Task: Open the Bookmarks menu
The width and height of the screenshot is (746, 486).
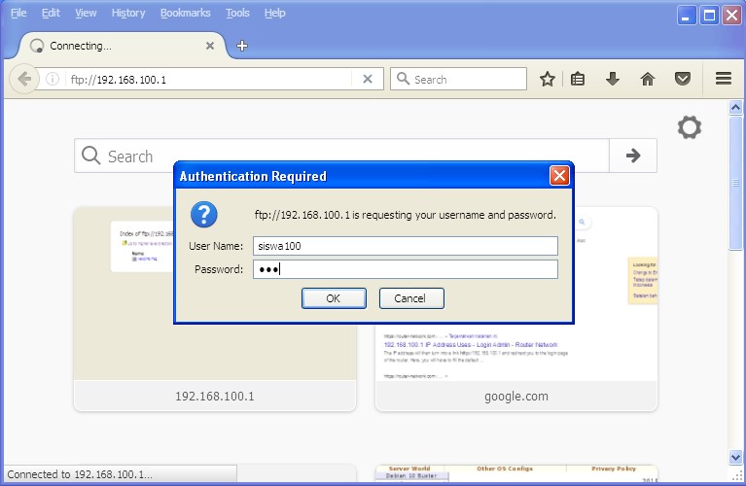Action: click(185, 13)
